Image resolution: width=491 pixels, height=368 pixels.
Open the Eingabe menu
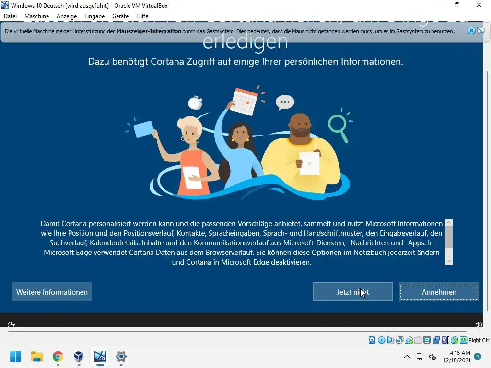tap(94, 16)
